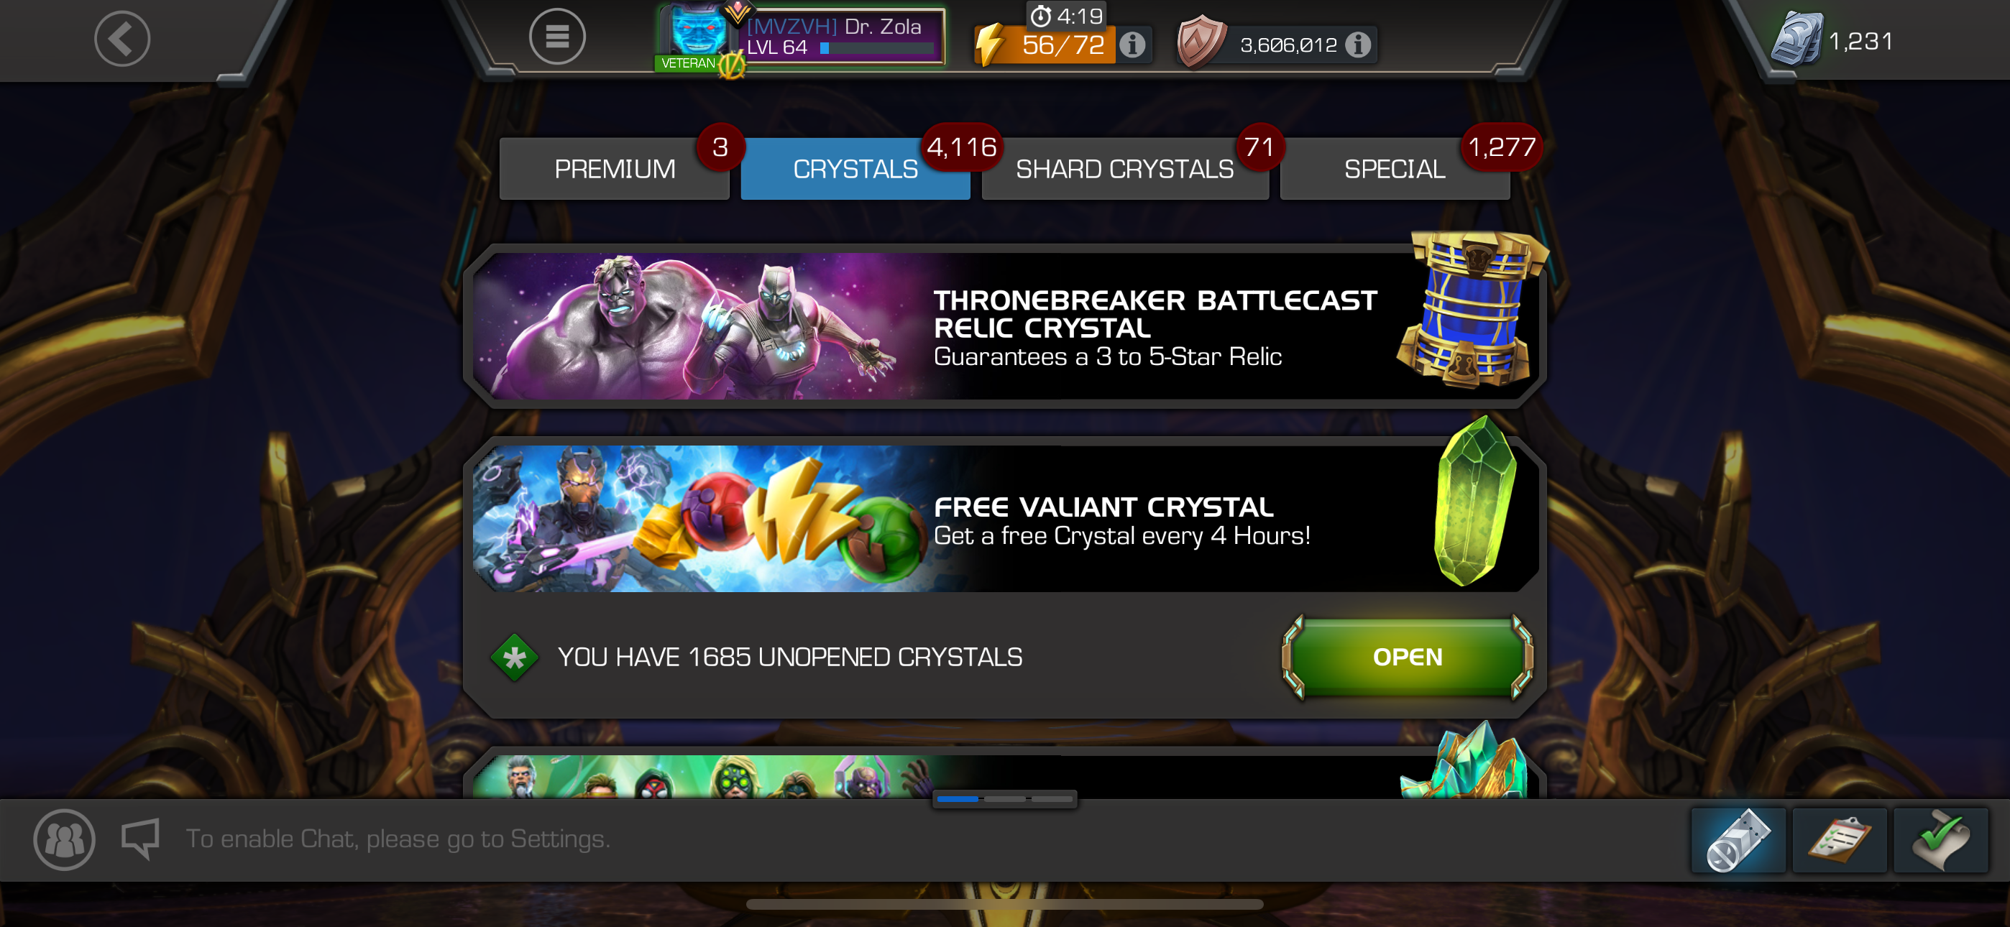Switch to the SPECIAL tab
The image size is (2010, 927).
pos(1395,169)
